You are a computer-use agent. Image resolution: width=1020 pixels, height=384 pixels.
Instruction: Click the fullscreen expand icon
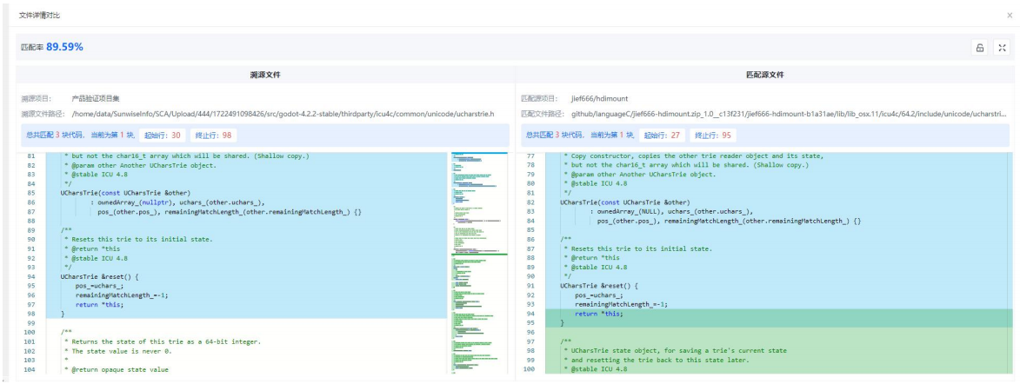(1001, 48)
